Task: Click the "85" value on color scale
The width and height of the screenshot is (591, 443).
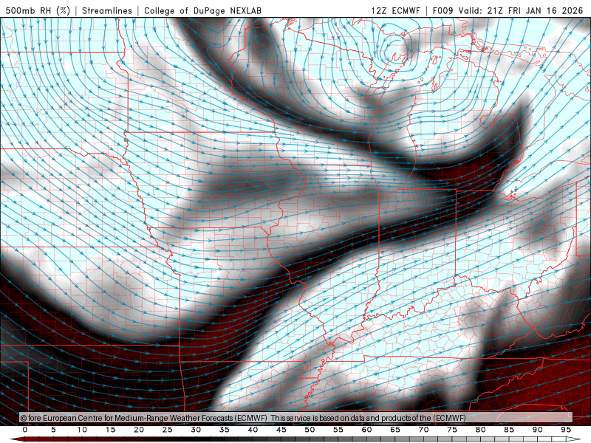Action: click(x=509, y=430)
